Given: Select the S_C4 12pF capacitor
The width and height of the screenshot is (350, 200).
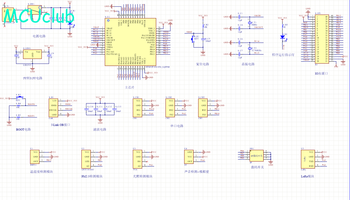Looking at the screenshot, I should pyautogui.click(x=239, y=29).
